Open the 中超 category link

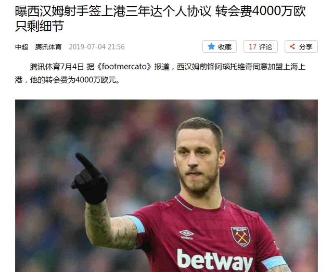point(22,47)
